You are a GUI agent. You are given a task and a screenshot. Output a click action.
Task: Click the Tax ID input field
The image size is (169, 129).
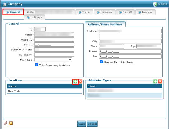coord(54,45)
